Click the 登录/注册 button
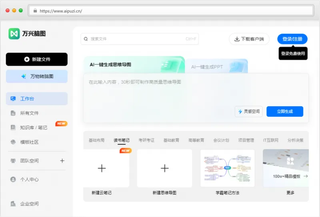This screenshot has height=217, width=320. (x=292, y=39)
